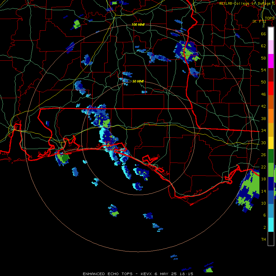
Task: Click the legend value "2"
Action: 264,228
